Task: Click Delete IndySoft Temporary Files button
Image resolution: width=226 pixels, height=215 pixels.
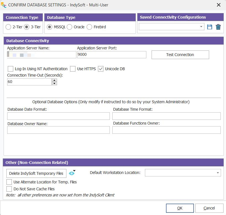Action: [36, 173]
